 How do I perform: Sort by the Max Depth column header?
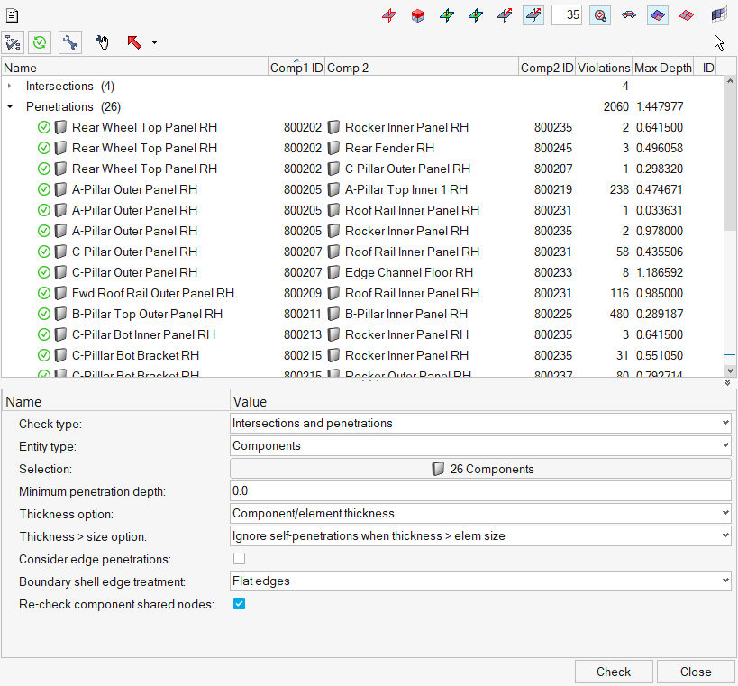(x=662, y=68)
